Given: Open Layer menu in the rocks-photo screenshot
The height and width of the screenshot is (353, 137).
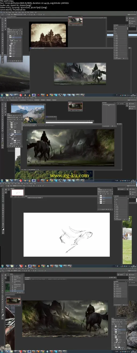Looking at the screenshot, I should coord(13,268).
